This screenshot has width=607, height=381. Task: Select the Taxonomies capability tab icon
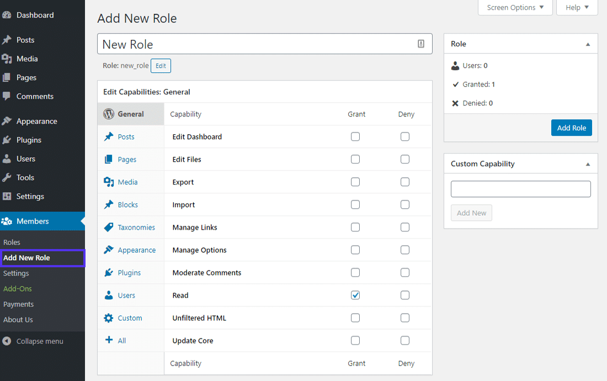pyautogui.click(x=110, y=227)
